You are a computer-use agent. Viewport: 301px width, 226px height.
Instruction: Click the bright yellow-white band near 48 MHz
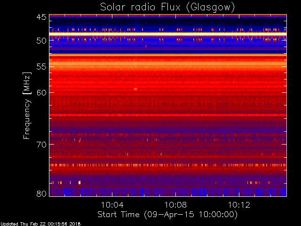[168, 34]
